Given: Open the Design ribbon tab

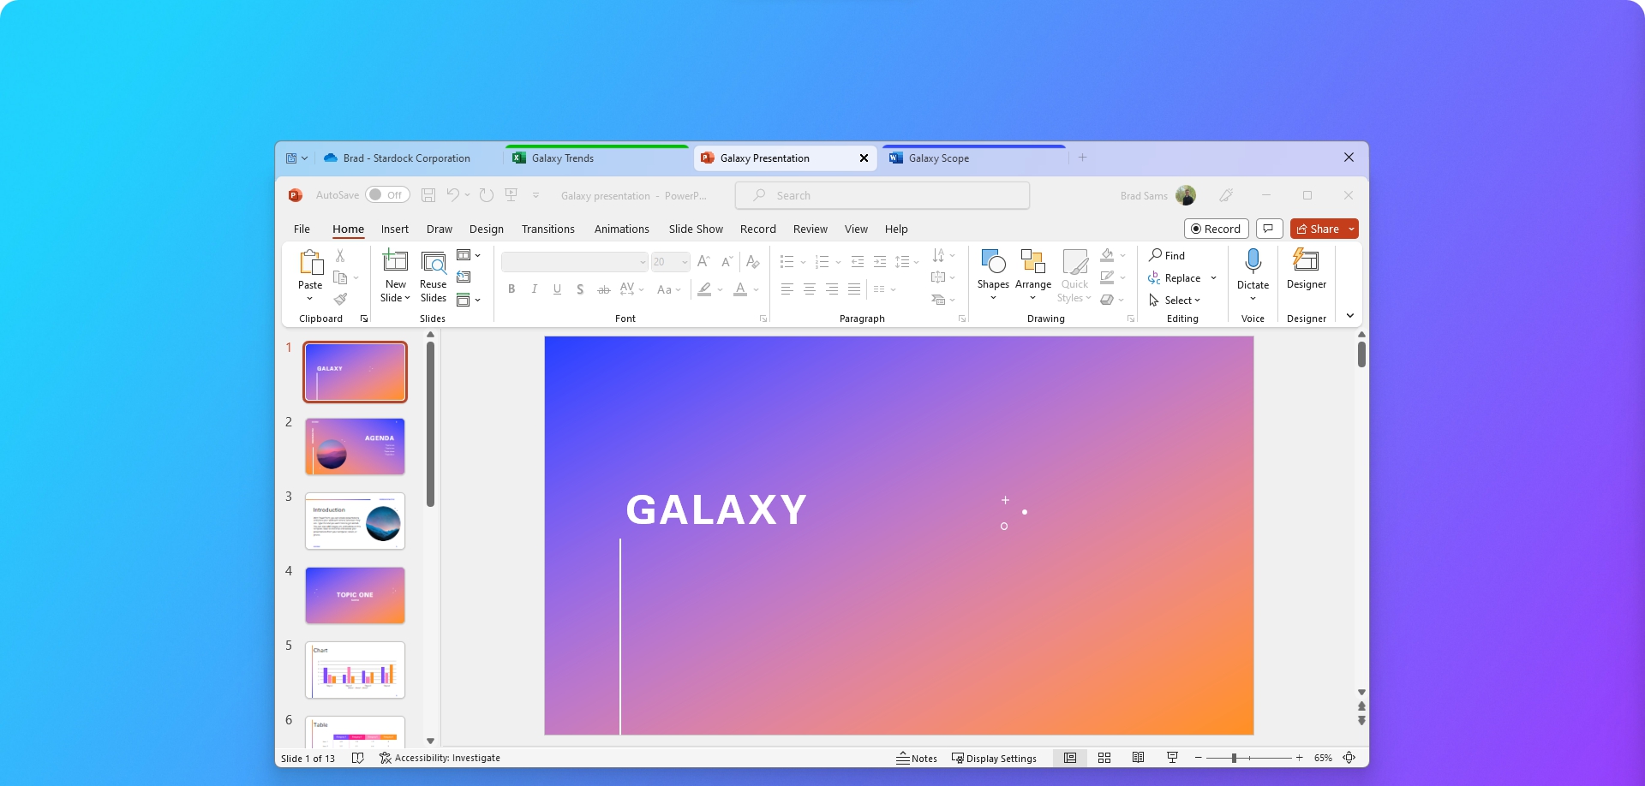Looking at the screenshot, I should [x=487, y=229].
